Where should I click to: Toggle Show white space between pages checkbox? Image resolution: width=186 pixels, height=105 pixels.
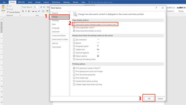[x=74, y=24]
